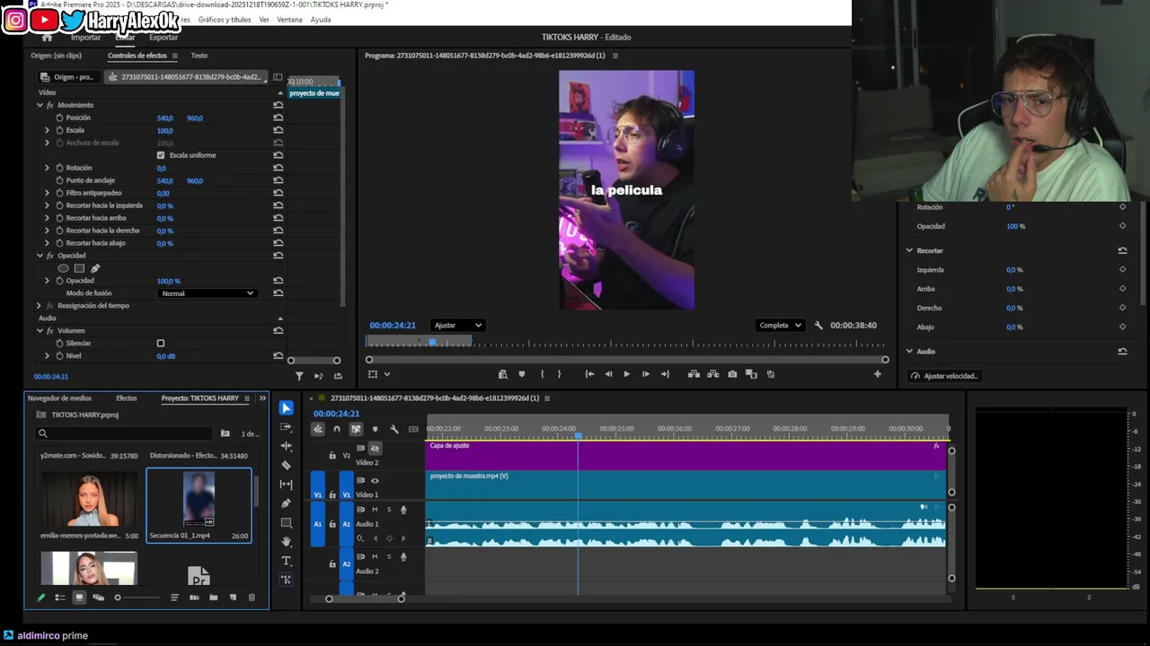
Task: Select the Slip tool
Action: [x=286, y=484]
